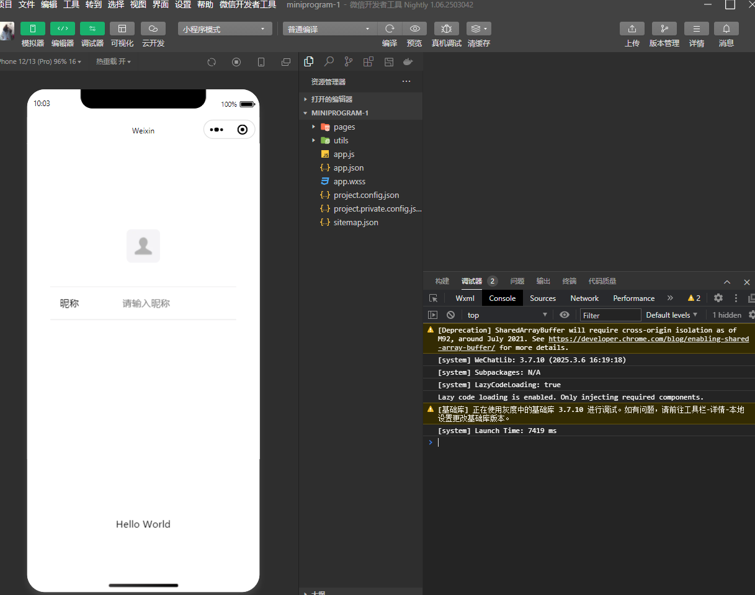The image size is (755, 595).
Task: Open the 普通编译 compile mode dropdown
Action: pyautogui.click(x=330, y=29)
